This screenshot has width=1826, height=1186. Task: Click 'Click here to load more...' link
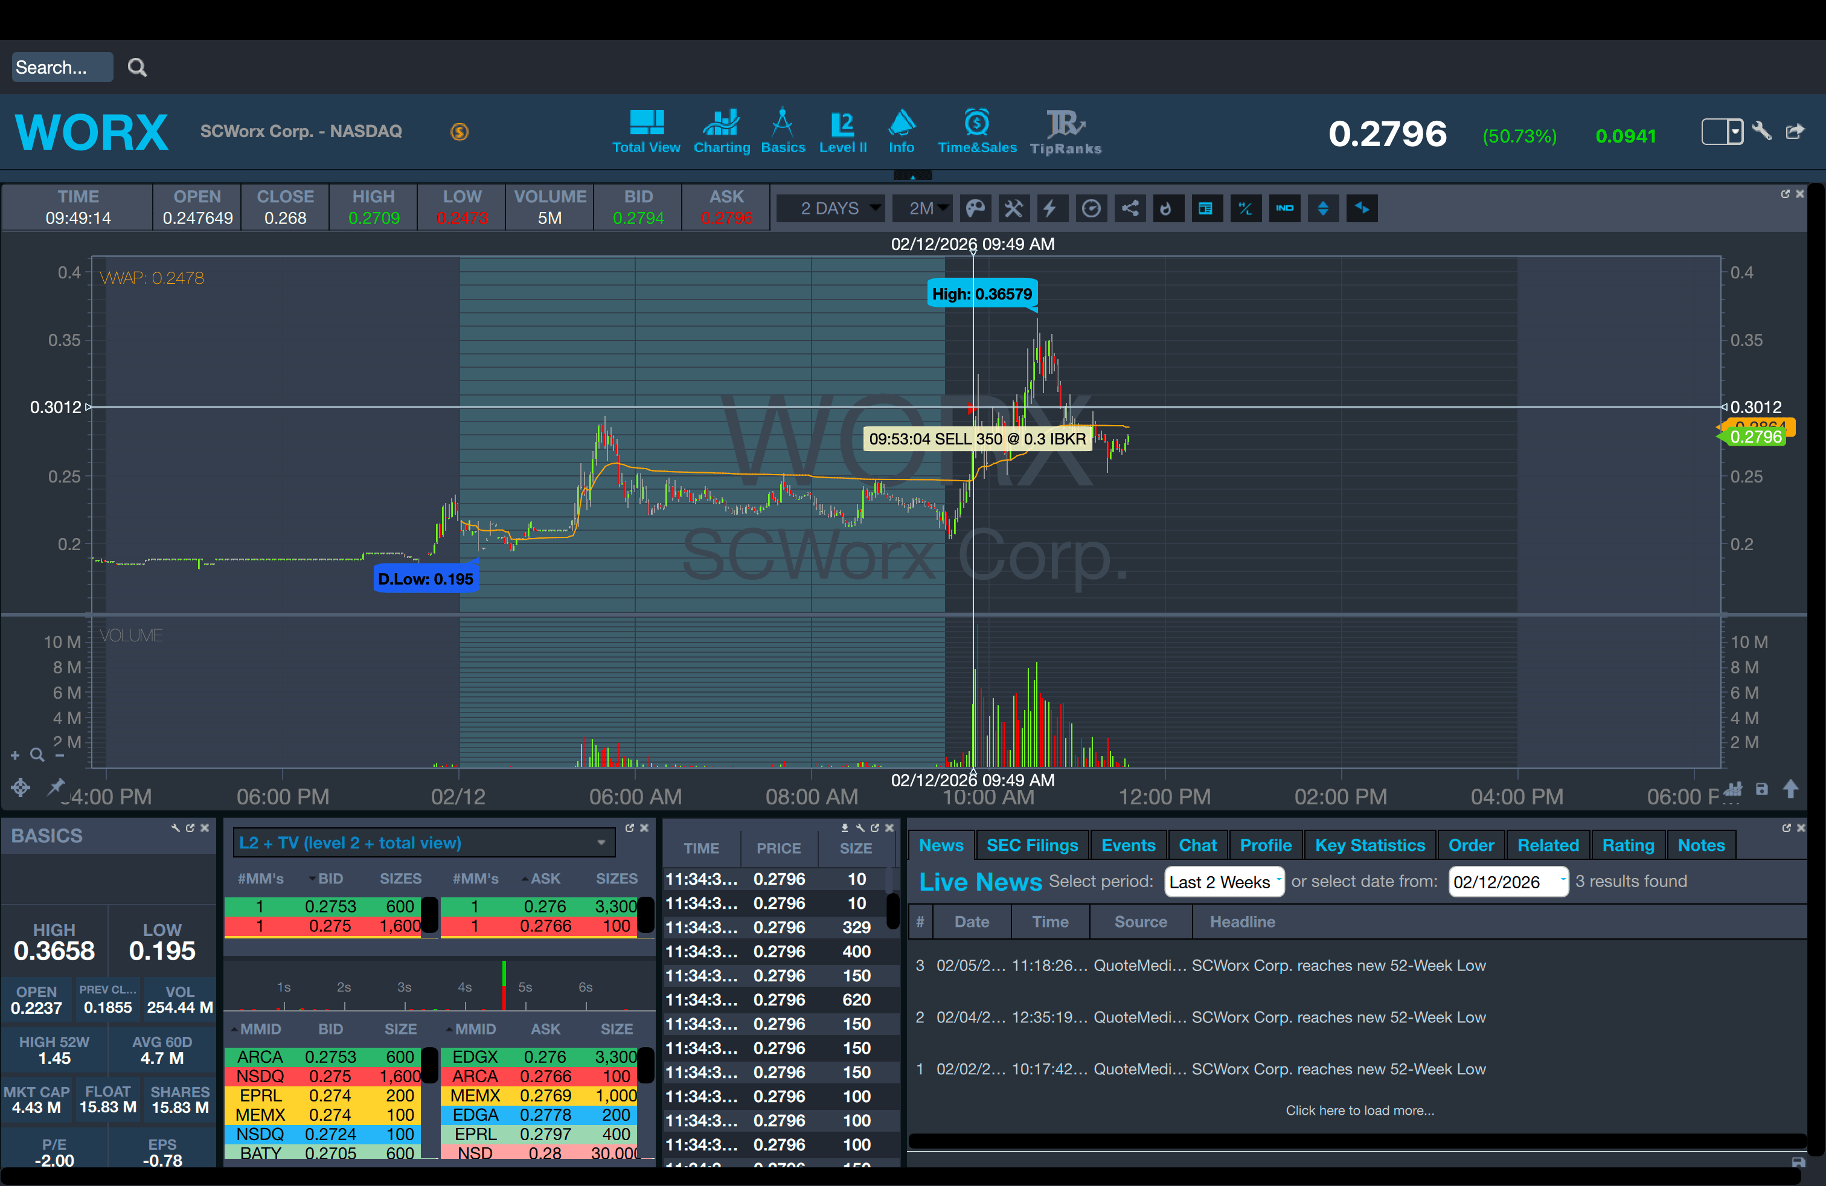(x=1359, y=1110)
